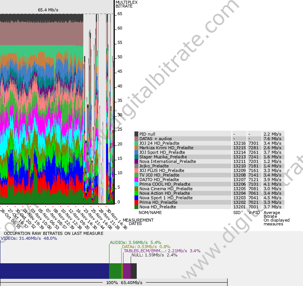The image size is (303, 286).
Task: Click the Nova International_Preladte legend swatch
Action: [136, 161]
